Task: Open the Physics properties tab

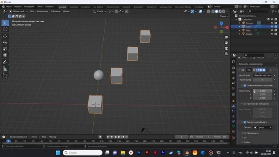Action: pyautogui.click(x=234, y=116)
